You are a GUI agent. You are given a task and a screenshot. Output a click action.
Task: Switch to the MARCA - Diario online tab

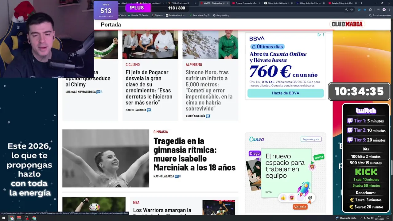pyautogui.click(x=214, y=3)
